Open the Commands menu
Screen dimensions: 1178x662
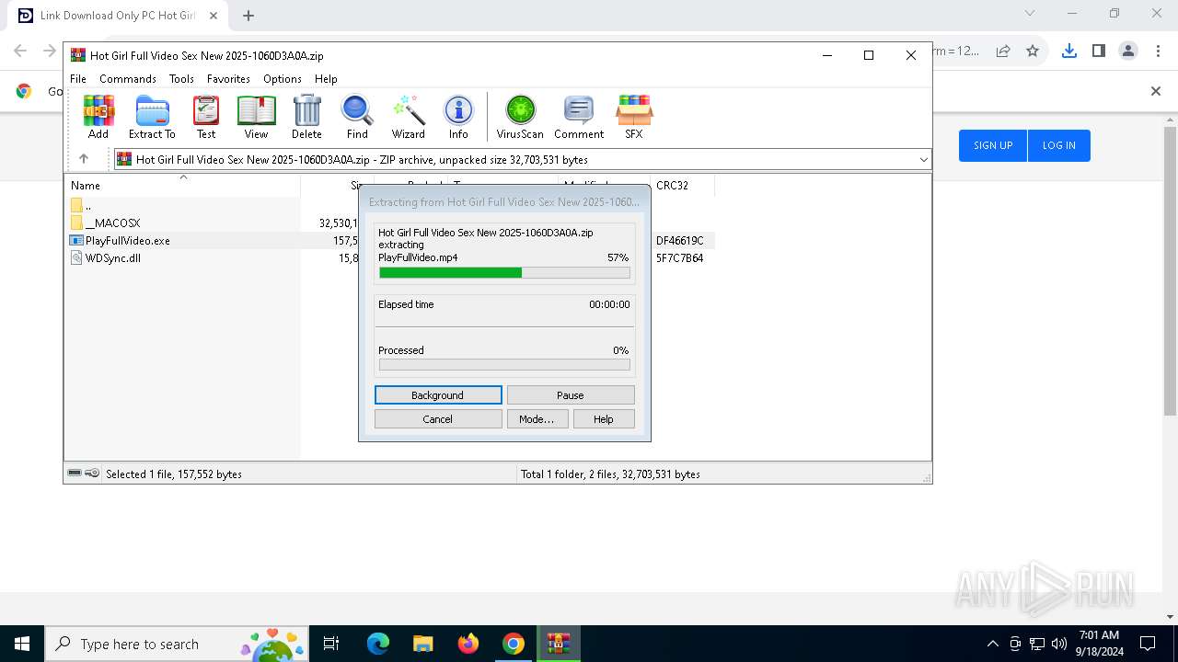coord(128,79)
